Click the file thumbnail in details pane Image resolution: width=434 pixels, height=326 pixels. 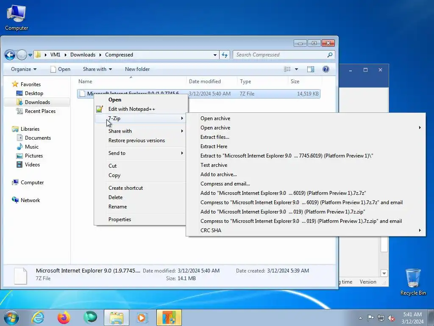click(x=20, y=275)
